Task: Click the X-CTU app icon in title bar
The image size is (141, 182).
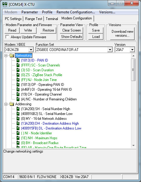Action: click(5, 5)
